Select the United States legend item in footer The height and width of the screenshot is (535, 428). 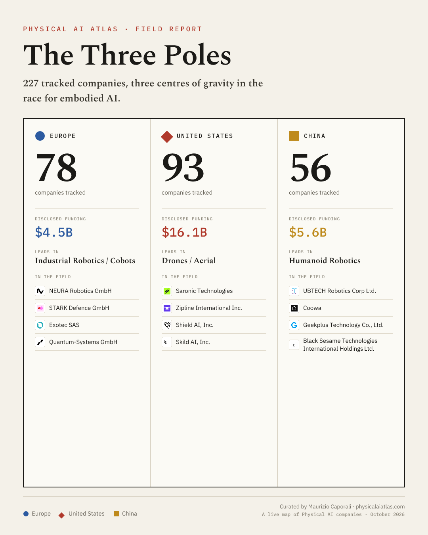click(82, 514)
